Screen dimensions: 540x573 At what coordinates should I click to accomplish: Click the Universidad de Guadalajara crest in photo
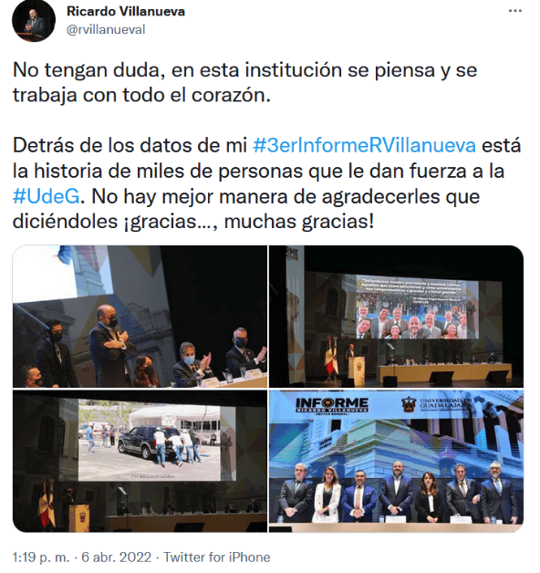[409, 405]
